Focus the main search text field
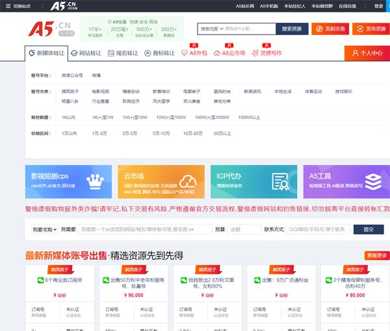Viewport: 390px width, 331px height. 250,29
